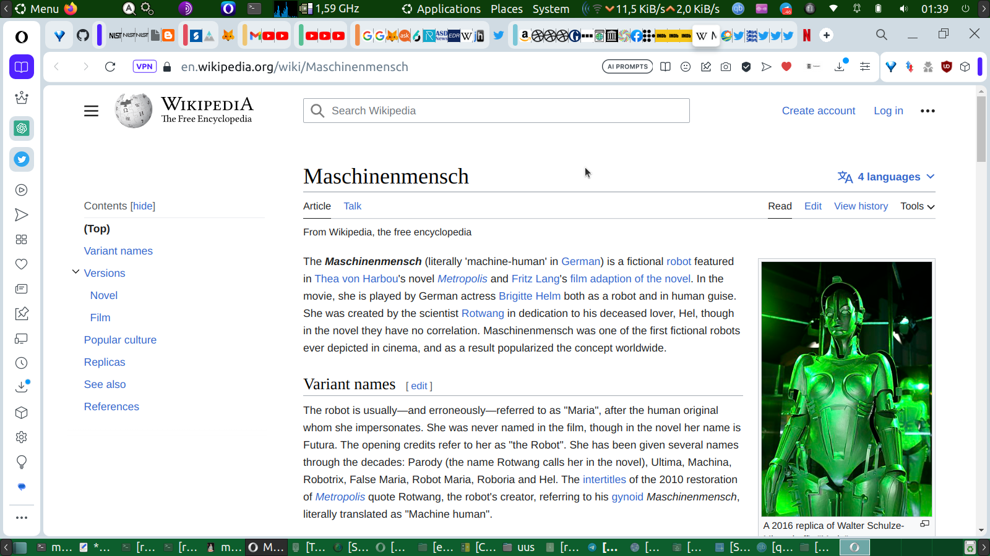Click the address bar URL field

[295, 67]
